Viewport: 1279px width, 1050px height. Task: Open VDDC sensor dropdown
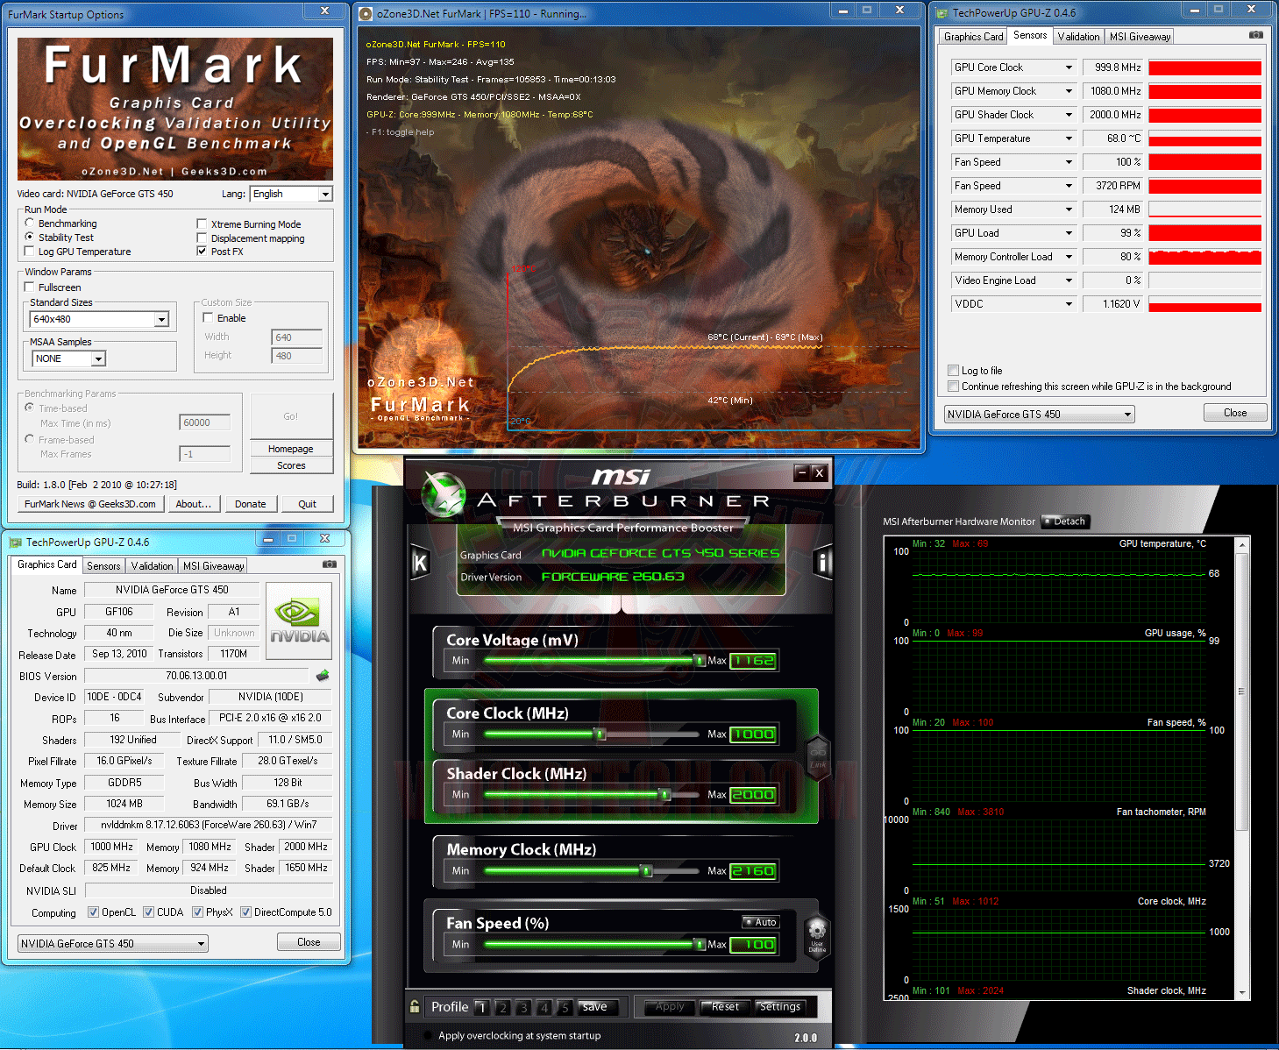[x=1069, y=304]
